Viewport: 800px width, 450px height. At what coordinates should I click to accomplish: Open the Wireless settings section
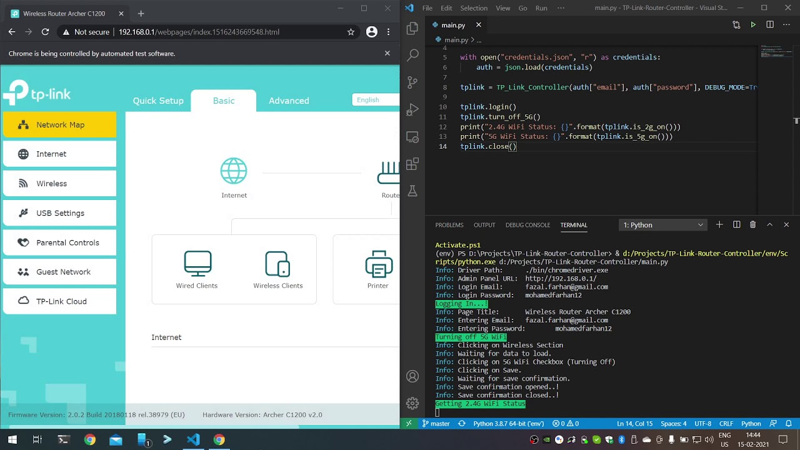(59, 184)
